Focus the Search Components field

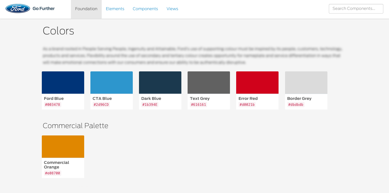point(356,9)
